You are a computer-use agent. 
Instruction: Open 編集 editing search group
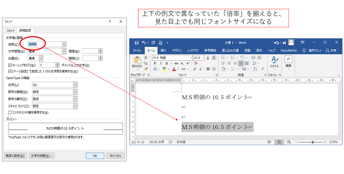coord(288,63)
